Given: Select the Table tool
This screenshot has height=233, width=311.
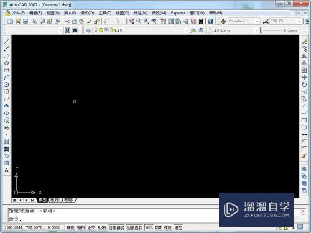Looking at the screenshot, I should 6,163.
